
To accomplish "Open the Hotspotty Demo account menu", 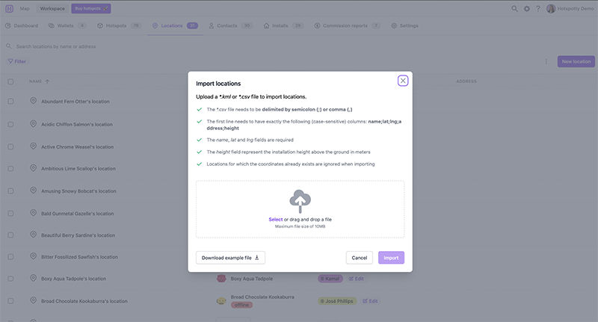I will pyautogui.click(x=571, y=9).
